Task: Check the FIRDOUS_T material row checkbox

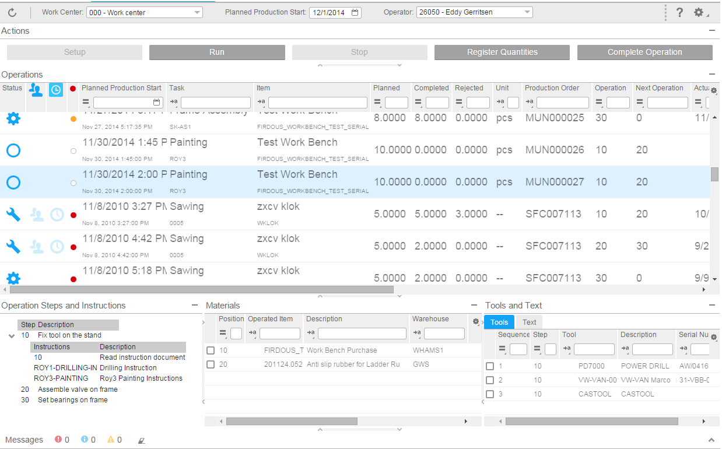Action: (x=211, y=350)
